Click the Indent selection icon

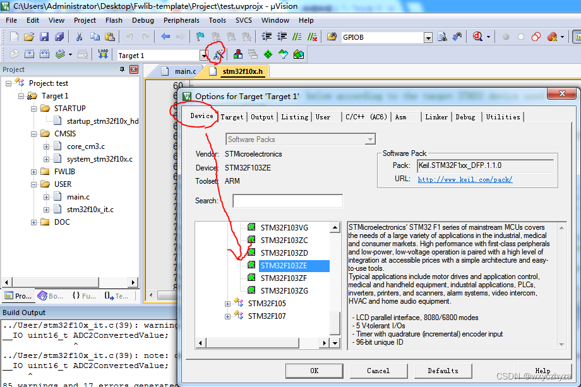(x=267, y=37)
